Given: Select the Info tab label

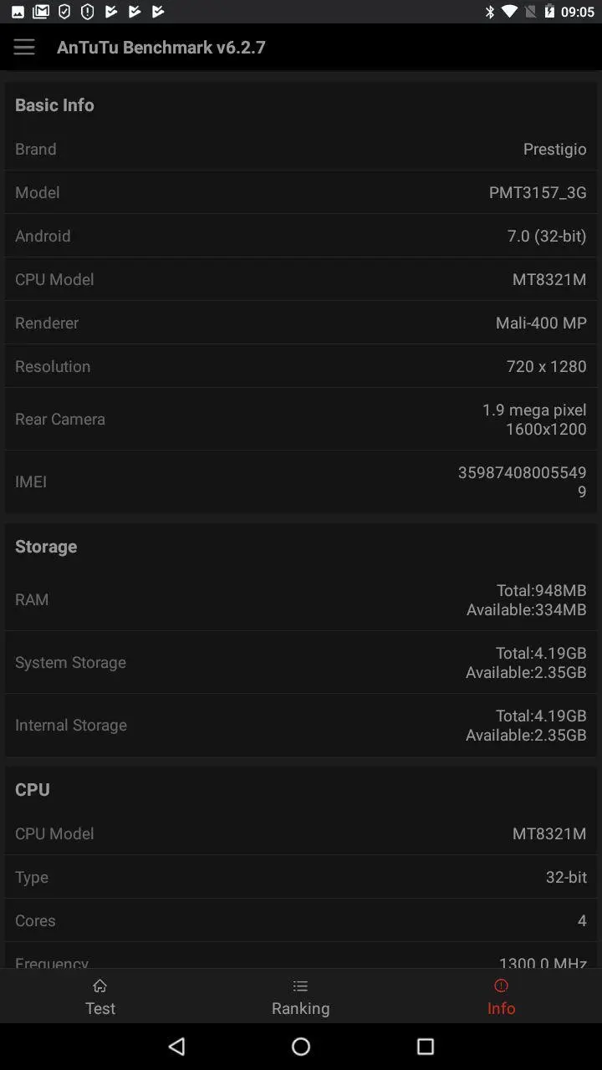Looking at the screenshot, I should 501,1008.
